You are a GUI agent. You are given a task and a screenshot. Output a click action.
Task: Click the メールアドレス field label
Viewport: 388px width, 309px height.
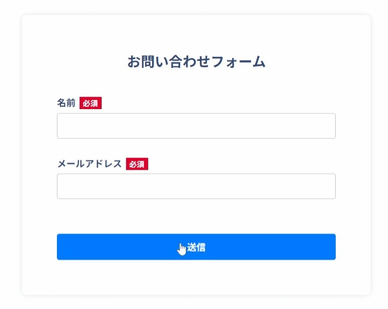[89, 164]
